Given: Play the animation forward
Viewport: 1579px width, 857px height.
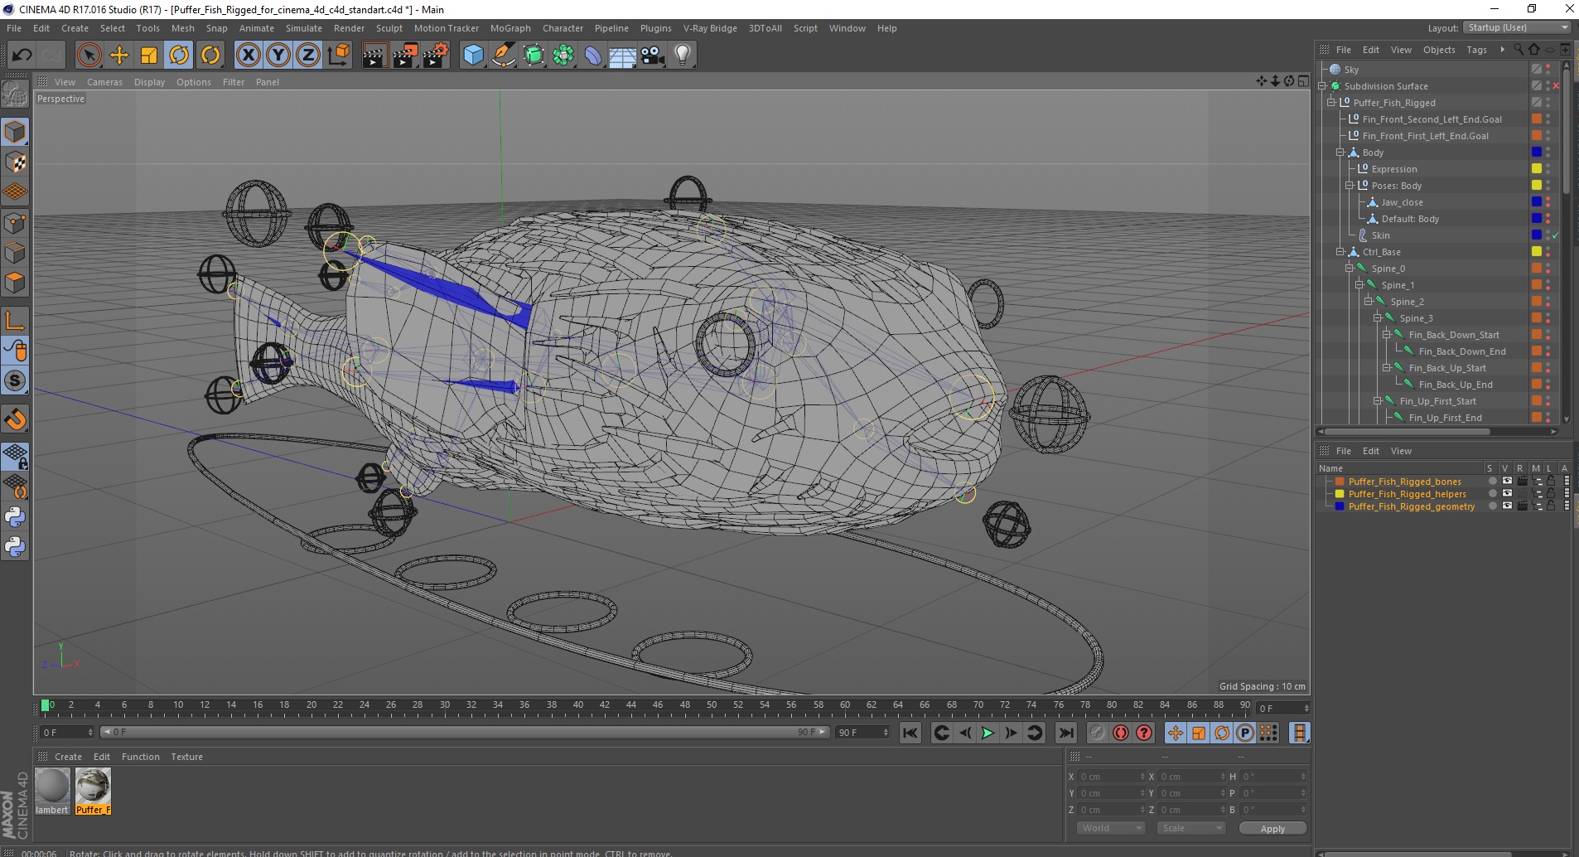Looking at the screenshot, I should coord(987,733).
